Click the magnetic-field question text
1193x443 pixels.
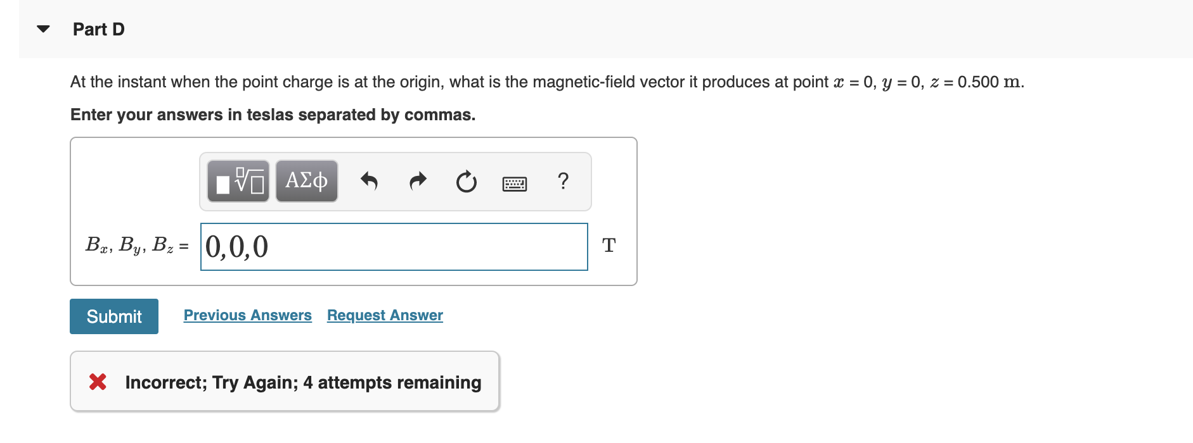pyautogui.click(x=444, y=82)
